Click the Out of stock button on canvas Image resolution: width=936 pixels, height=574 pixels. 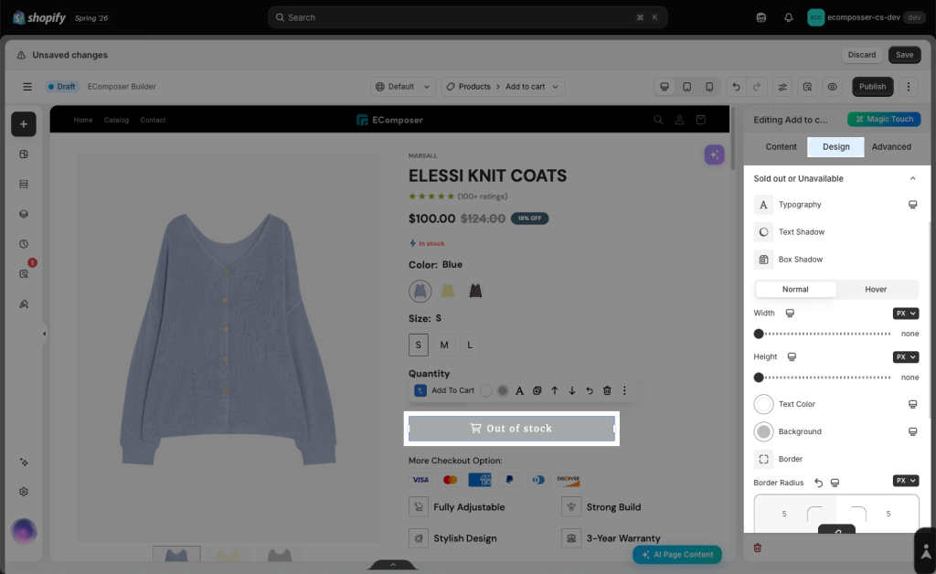[x=512, y=429]
